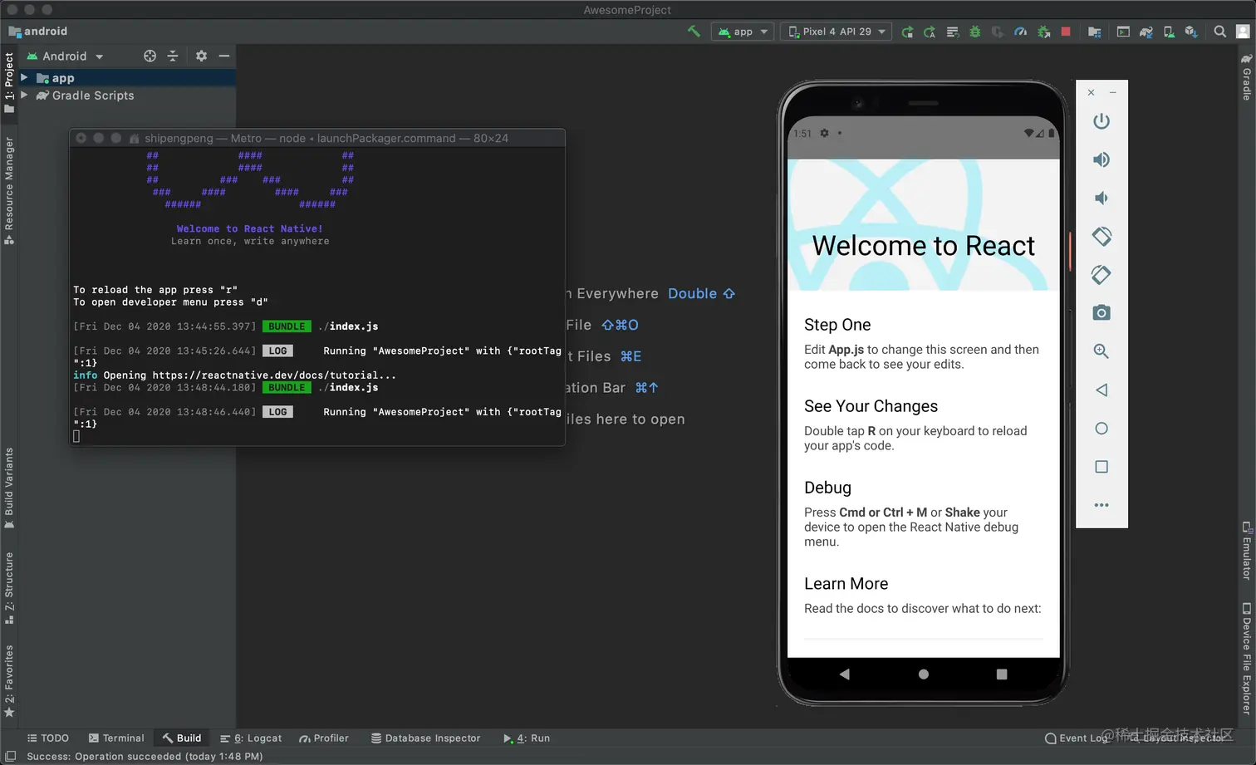Screen dimensions: 1256x765
Task: Open emulator extended controls three dots
Action: click(1101, 505)
